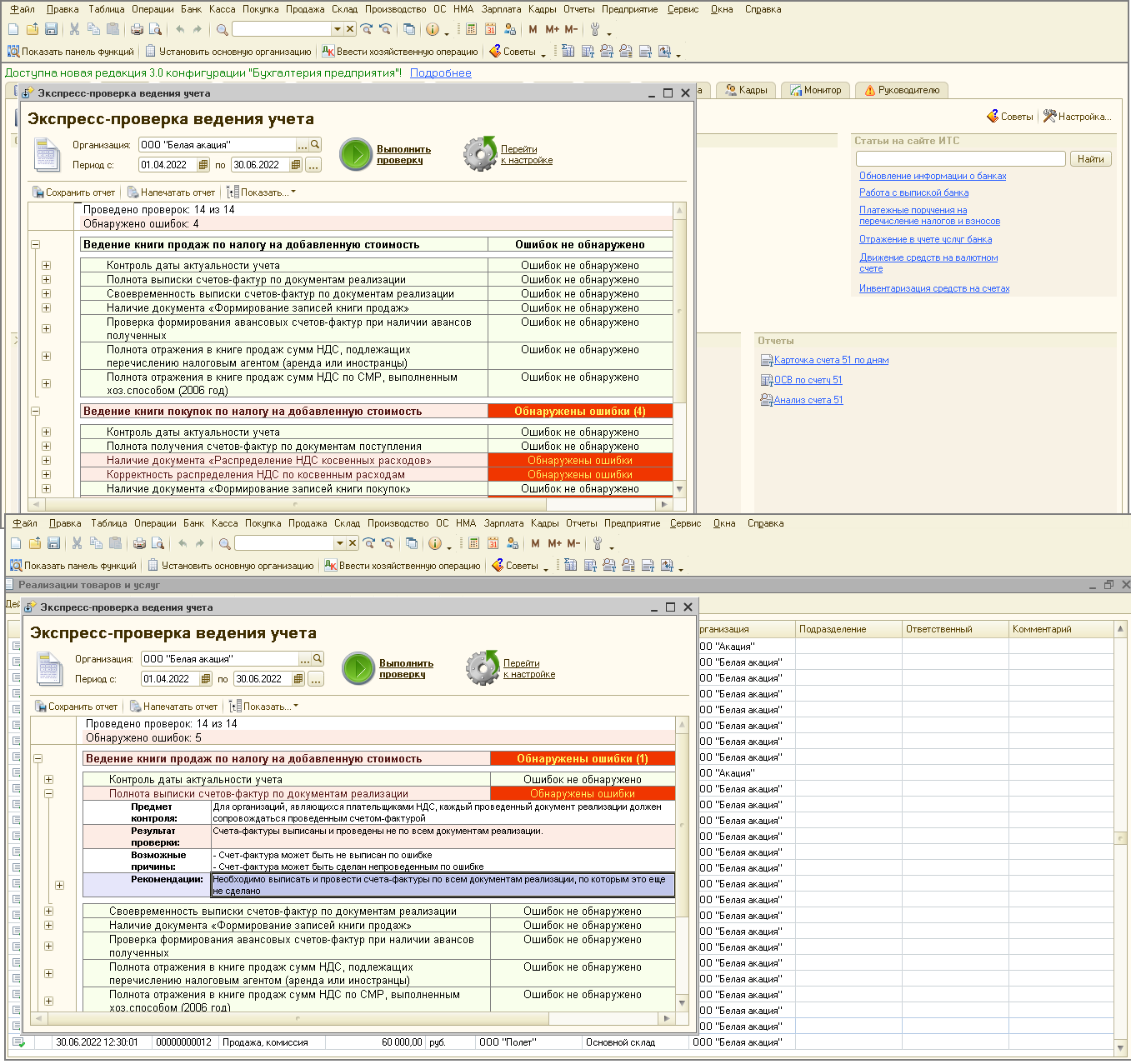Image resolution: width=1131 pixels, height=1064 pixels.
Task: Click the Copy icon in lower window toolbar
Action: [96, 543]
